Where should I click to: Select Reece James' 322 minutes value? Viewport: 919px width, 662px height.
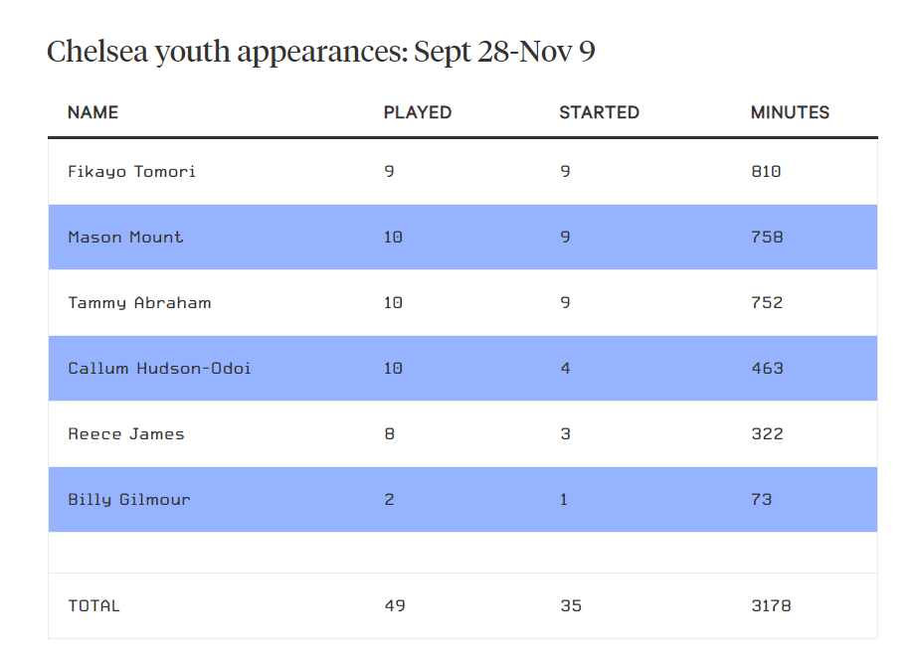click(767, 434)
